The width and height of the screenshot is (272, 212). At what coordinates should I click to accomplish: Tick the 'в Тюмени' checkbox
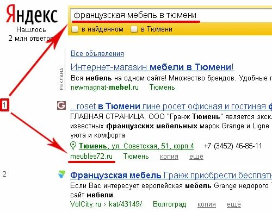tap(134, 29)
